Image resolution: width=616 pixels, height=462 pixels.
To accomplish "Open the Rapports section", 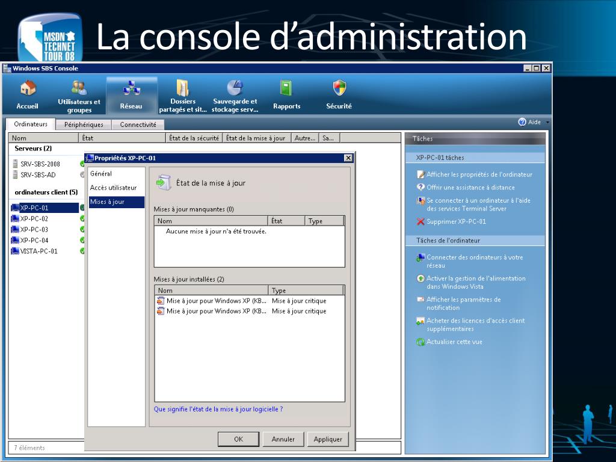I will 286,94.
